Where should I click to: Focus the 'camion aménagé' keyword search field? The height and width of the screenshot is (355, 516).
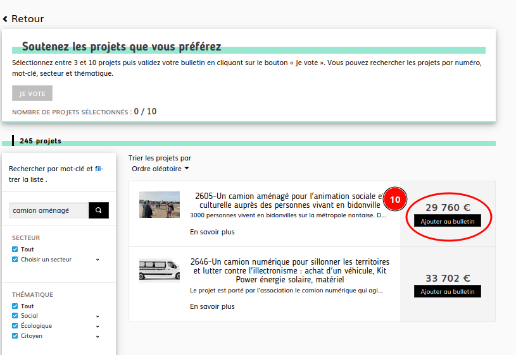49,210
